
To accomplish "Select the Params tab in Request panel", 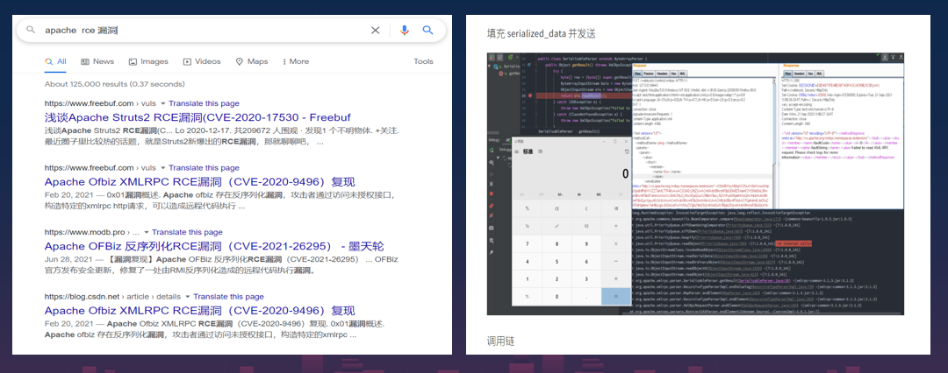I will 649,74.
